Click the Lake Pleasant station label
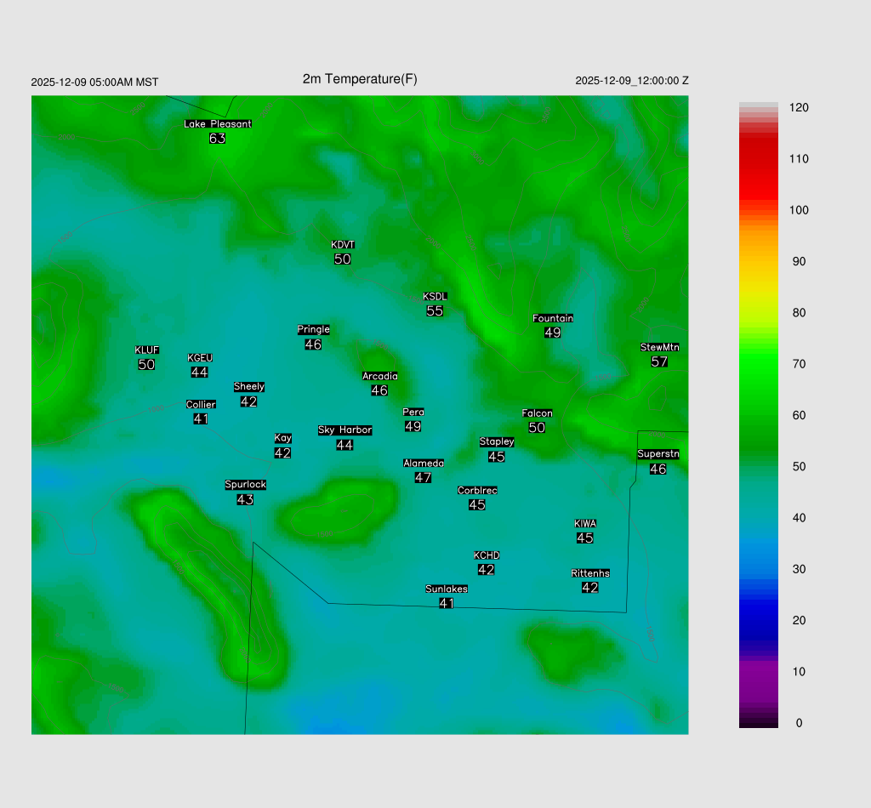This screenshot has width=871, height=808. click(x=218, y=124)
